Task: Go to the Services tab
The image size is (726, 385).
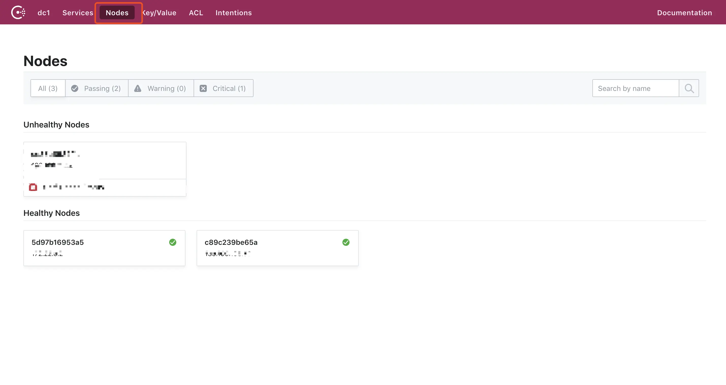Action: click(77, 13)
